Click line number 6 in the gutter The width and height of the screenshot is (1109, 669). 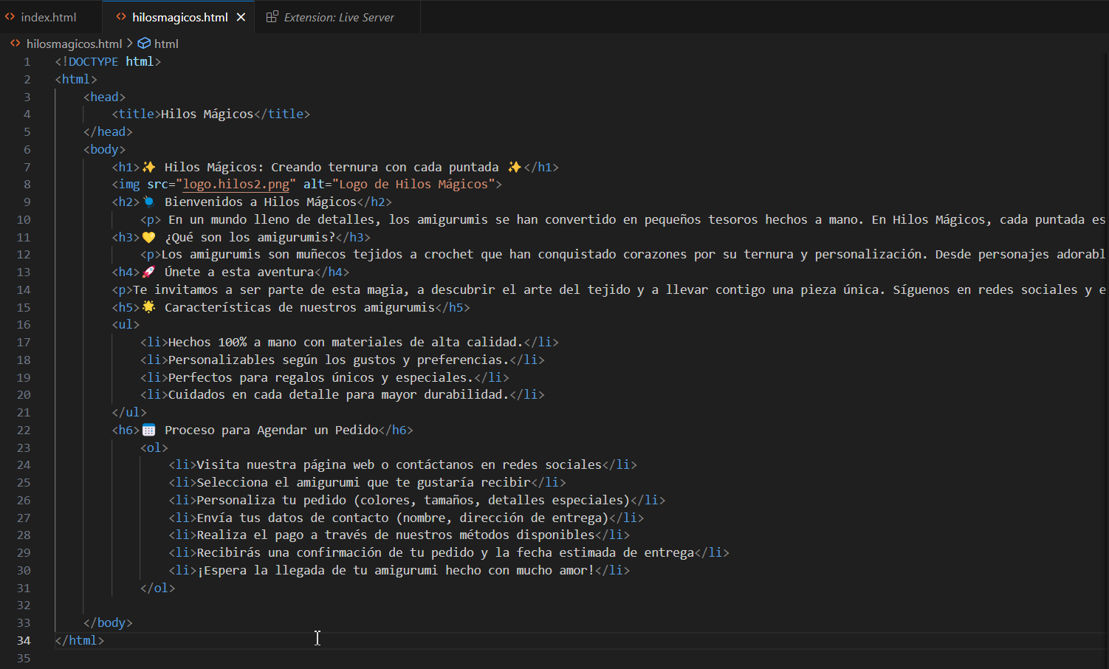pyautogui.click(x=27, y=149)
